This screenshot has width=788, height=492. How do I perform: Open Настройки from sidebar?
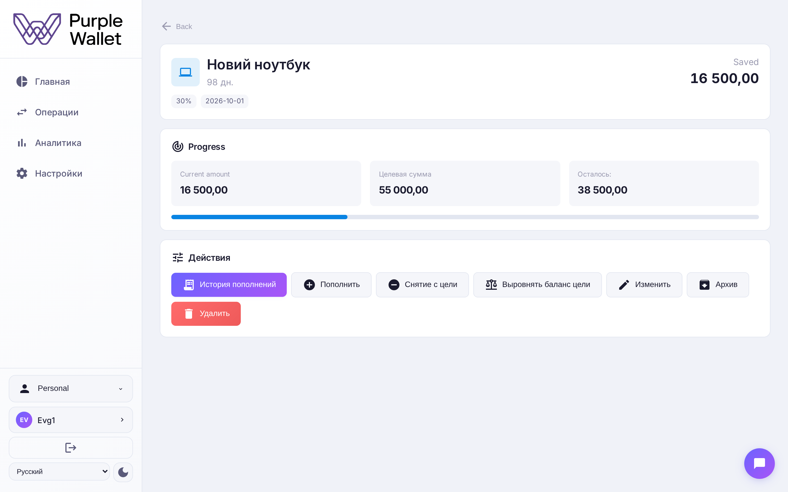pyautogui.click(x=59, y=174)
